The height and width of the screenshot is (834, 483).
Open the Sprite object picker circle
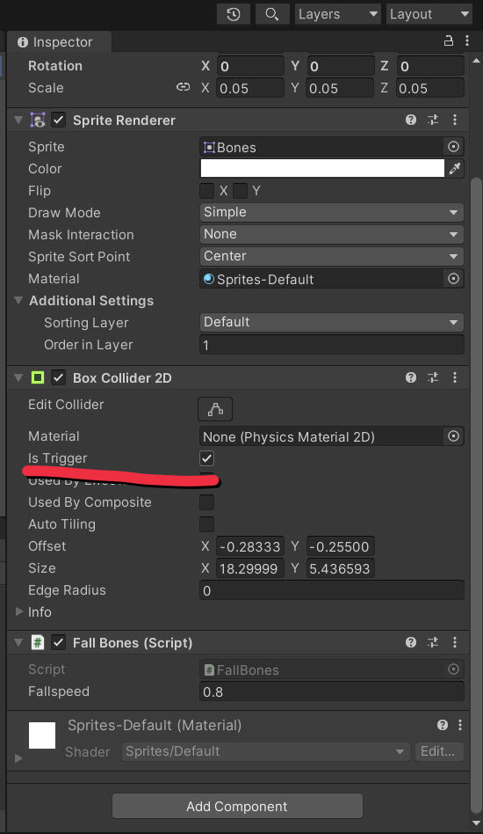pos(453,147)
